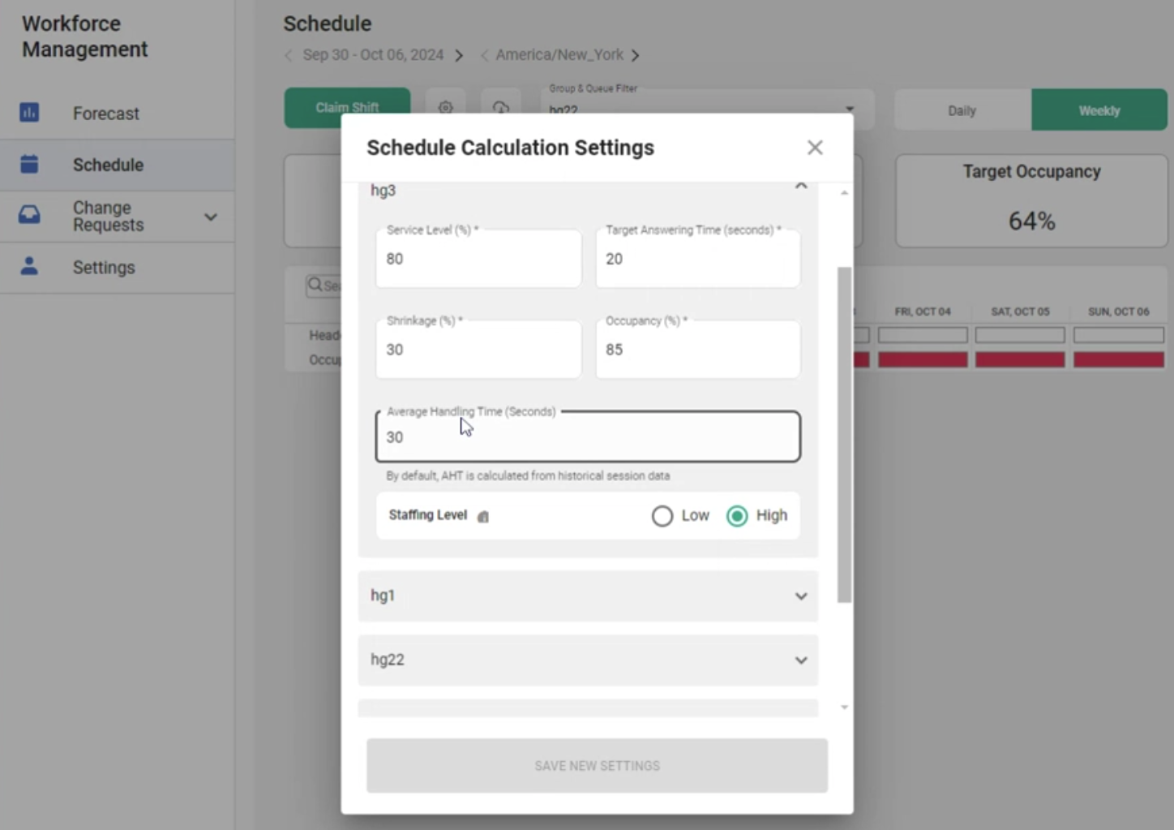1174x830 pixels.
Task: Switch to the Daily view tab
Action: click(962, 110)
